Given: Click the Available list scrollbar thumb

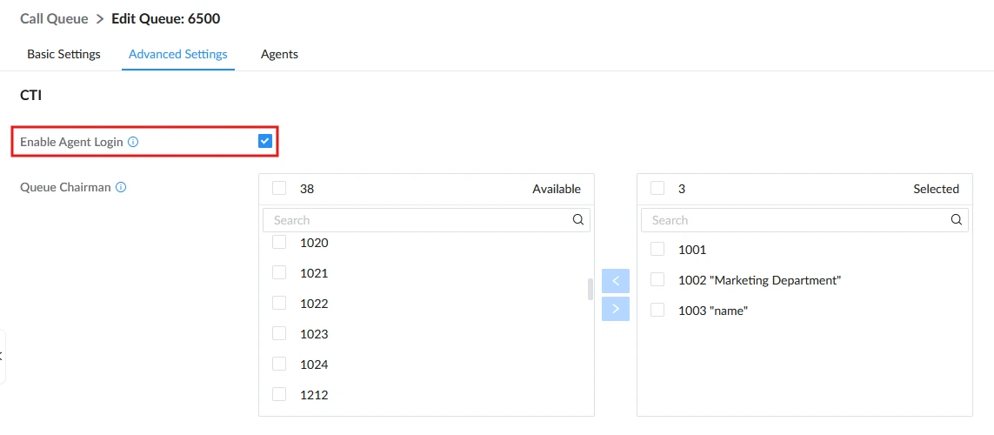Looking at the screenshot, I should [x=590, y=289].
